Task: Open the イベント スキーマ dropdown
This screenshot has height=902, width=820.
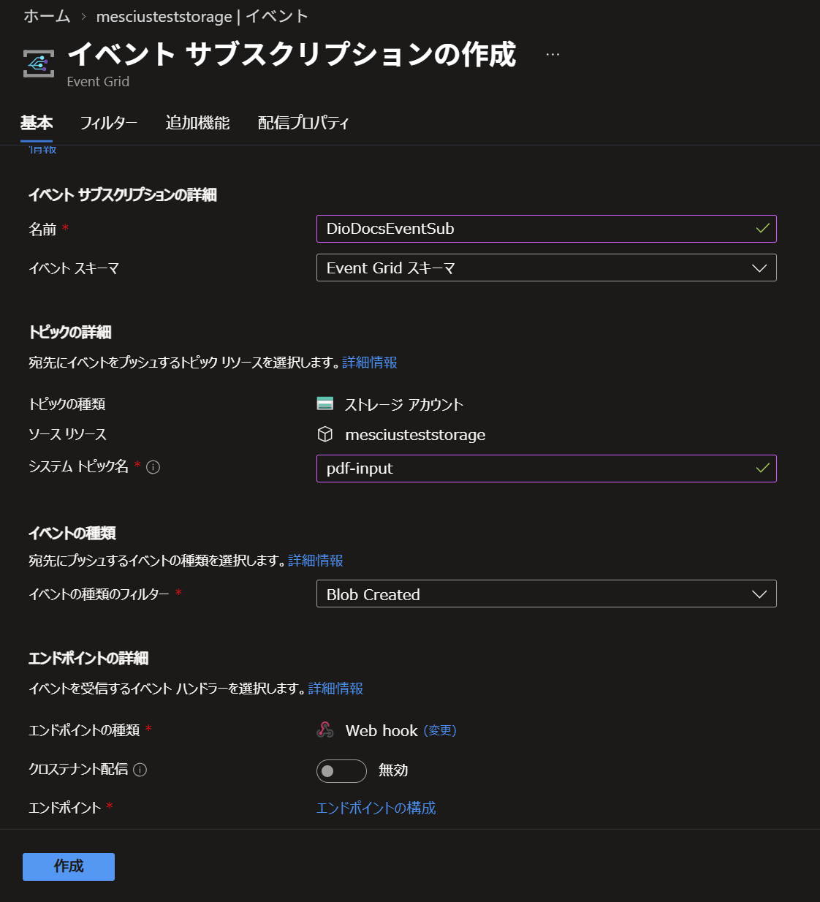Action: pos(547,268)
